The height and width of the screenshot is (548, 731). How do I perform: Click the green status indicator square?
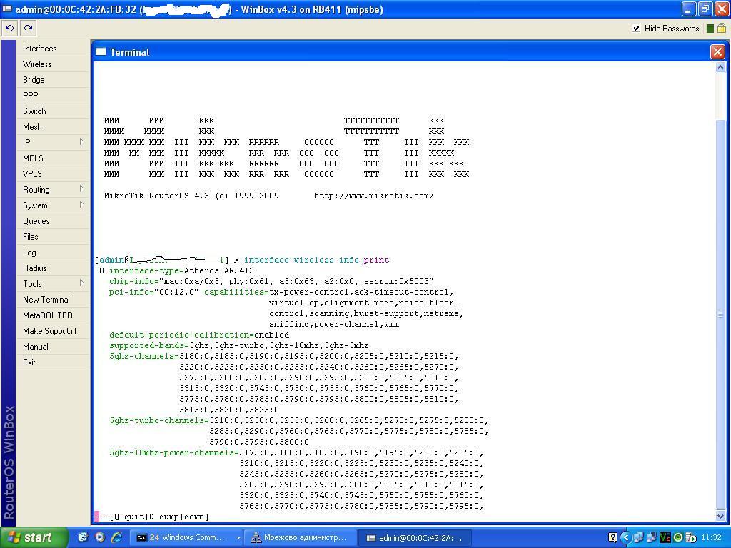click(x=710, y=29)
